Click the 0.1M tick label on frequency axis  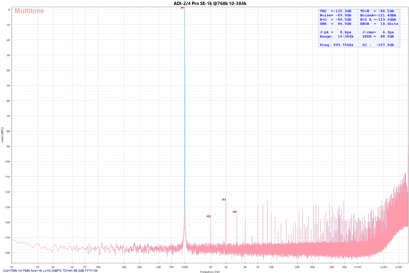(357, 267)
